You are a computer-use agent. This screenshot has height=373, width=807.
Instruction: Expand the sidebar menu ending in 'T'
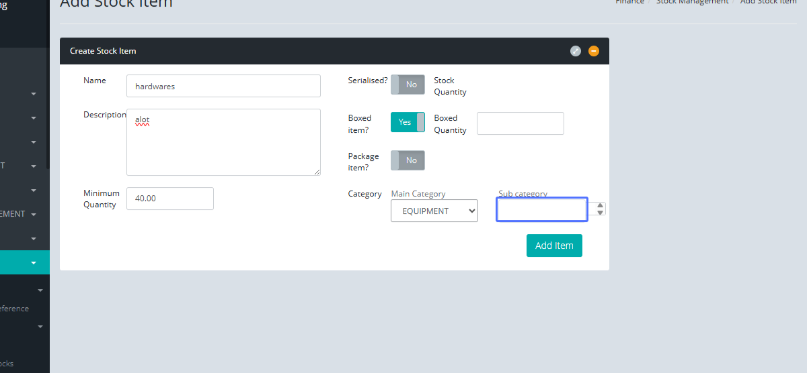[34, 166]
